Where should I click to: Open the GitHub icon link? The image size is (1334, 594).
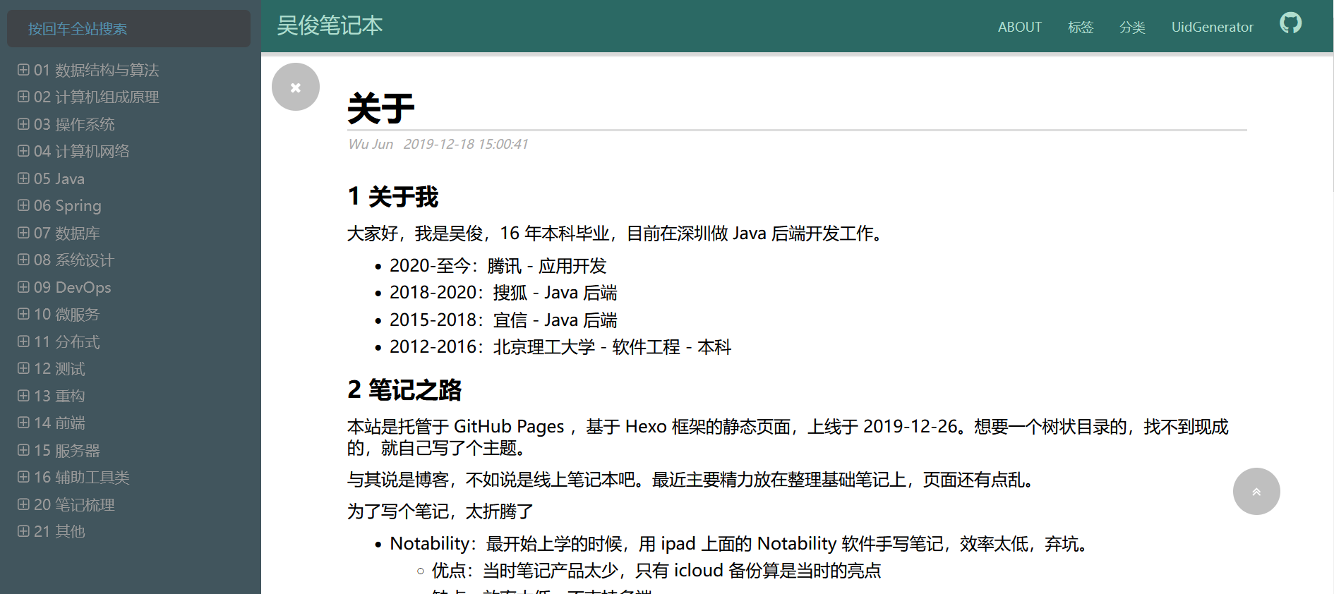[x=1290, y=23]
